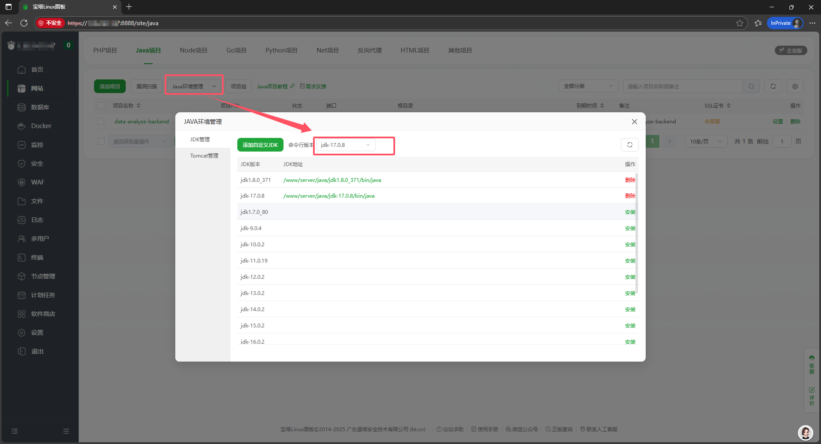
Task: Open the 10条/页 page size dropdown
Action: pos(705,141)
